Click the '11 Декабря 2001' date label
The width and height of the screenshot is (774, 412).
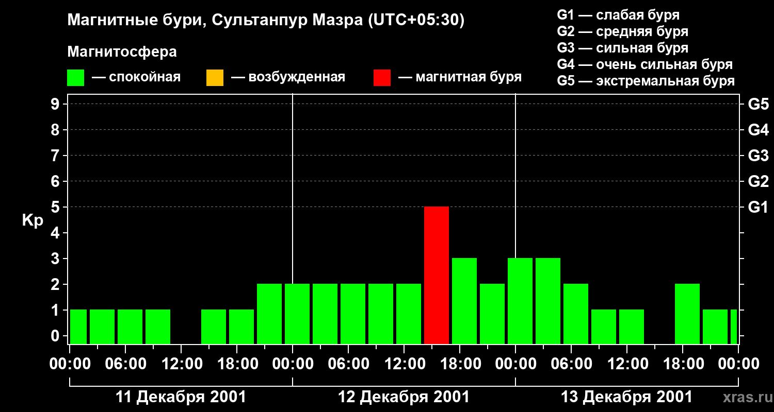[x=181, y=397]
